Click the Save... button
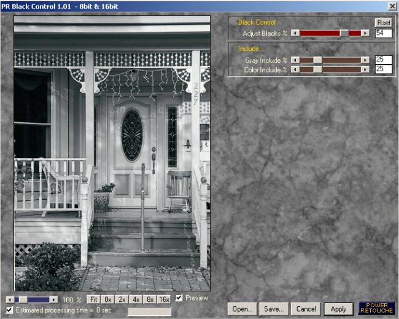The image size is (399, 319). tap(274, 309)
